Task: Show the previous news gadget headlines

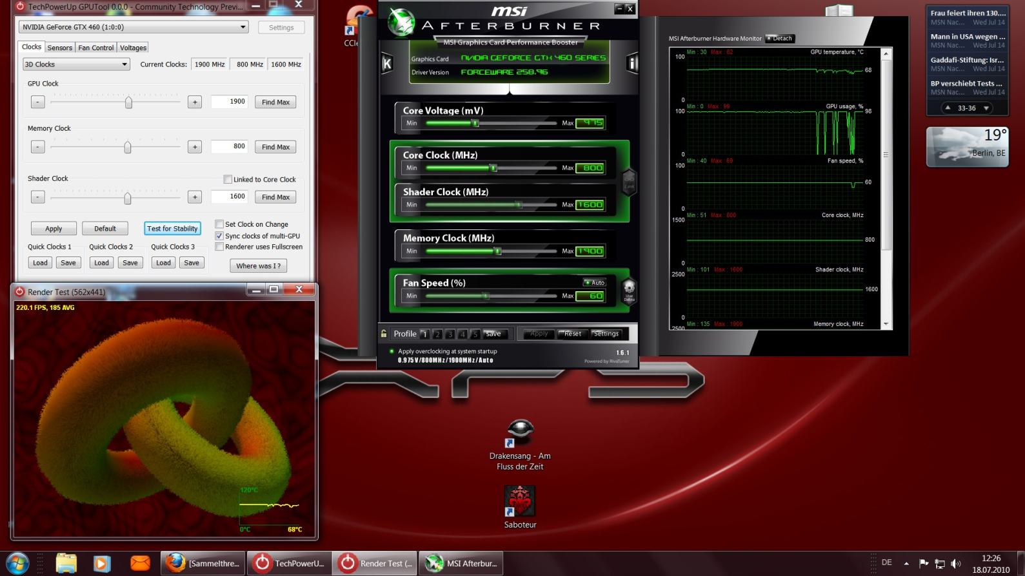Action: (948, 108)
